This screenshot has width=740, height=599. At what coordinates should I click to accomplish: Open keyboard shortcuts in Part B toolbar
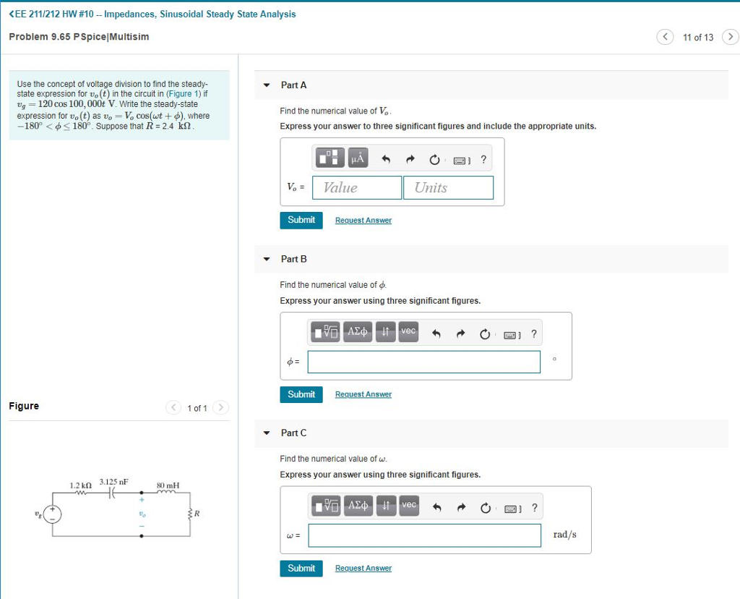[x=512, y=335]
